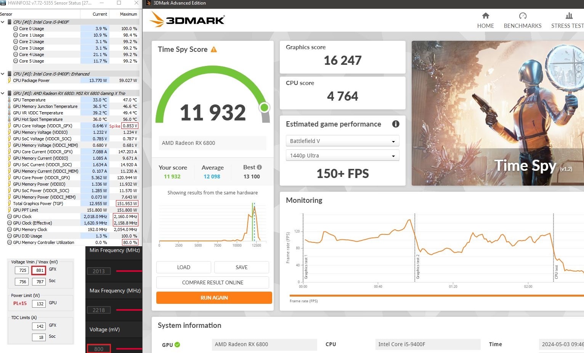Screen dimensions: 584x353
Task: Click COMPARE RESULT ONLINE button
Action: [213, 282]
